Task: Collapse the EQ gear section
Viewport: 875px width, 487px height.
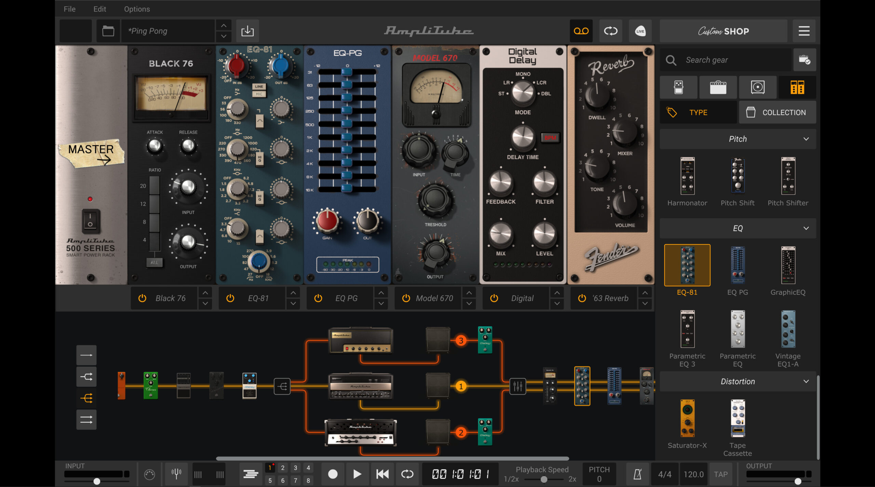Action: pos(806,228)
